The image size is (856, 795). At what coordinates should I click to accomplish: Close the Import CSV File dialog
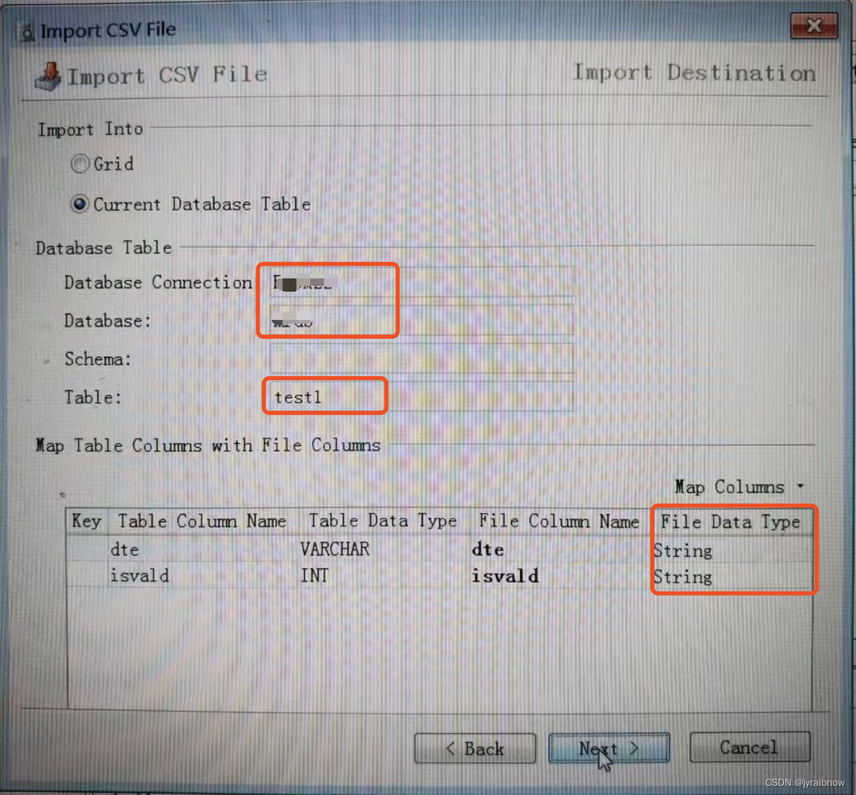coord(814,26)
